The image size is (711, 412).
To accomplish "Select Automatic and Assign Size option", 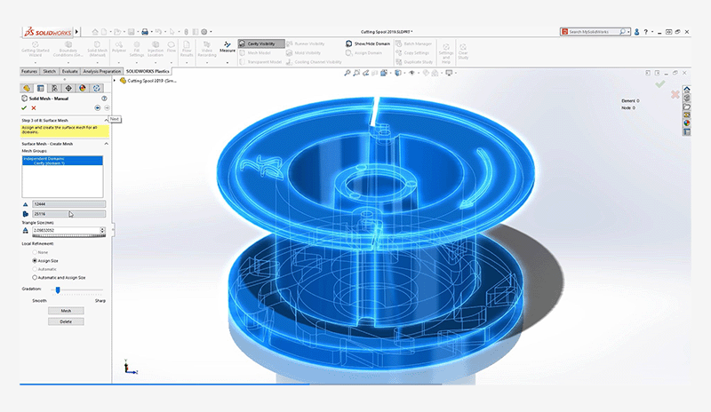I will tap(35, 277).
